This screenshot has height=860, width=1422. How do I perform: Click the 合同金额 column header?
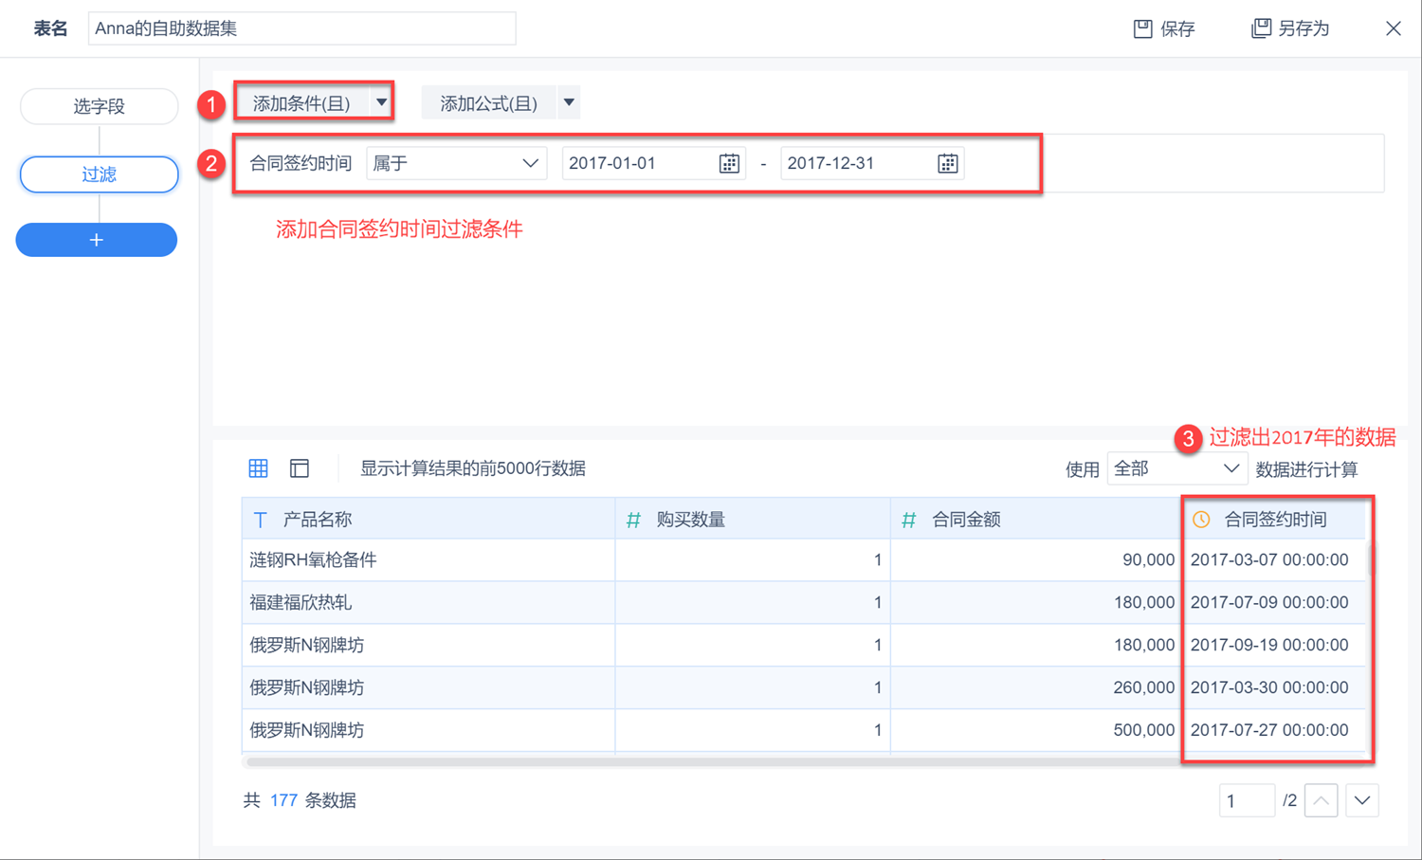click(x=1035, y=520)
